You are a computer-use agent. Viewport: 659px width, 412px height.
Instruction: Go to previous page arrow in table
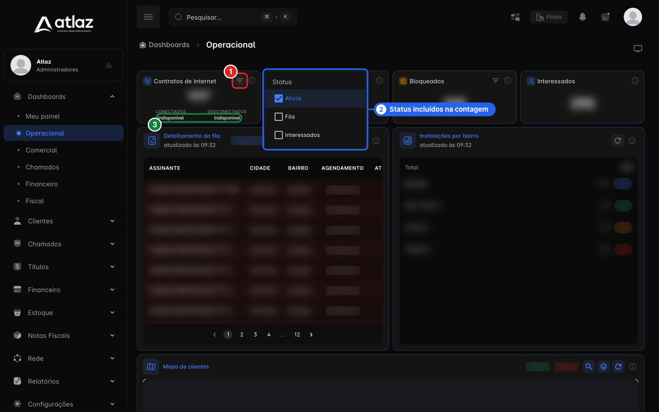point(215,335)
